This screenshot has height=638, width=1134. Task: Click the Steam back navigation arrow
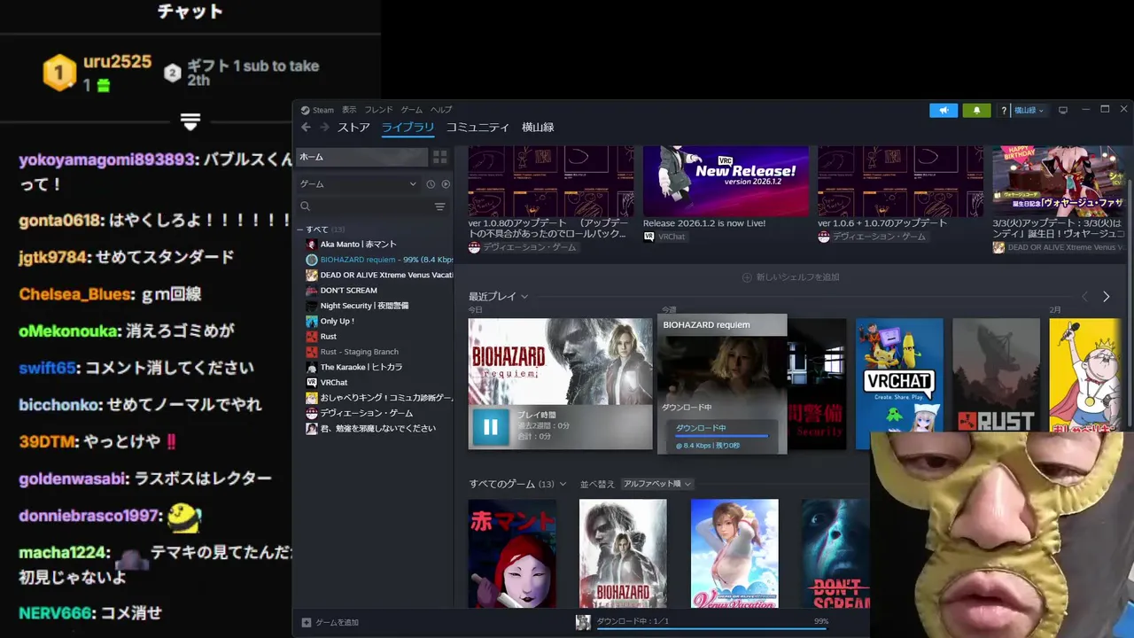(x=307, y=128)
